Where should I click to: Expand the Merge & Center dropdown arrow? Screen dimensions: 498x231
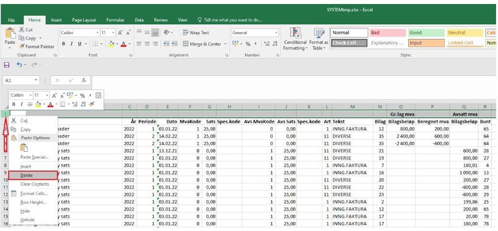pos(225,44)
